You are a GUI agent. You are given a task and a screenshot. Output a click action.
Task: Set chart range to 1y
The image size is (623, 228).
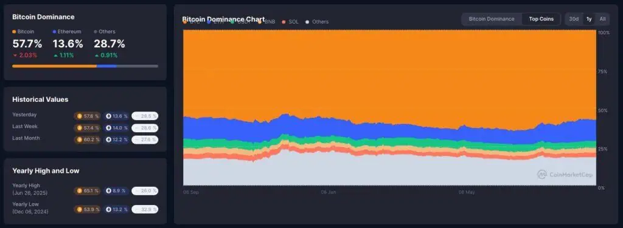click(x=589, y=19)
